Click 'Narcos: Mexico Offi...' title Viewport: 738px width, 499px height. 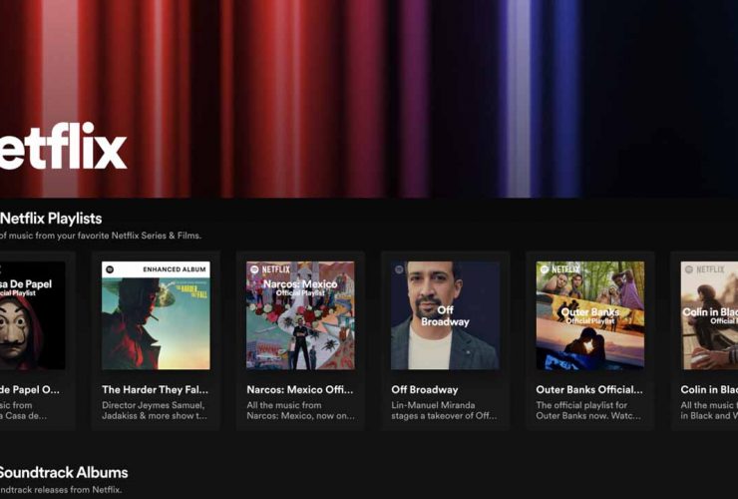coord(300,389)
